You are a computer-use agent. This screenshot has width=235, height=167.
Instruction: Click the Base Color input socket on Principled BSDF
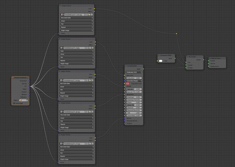click(x=124, y=75)
